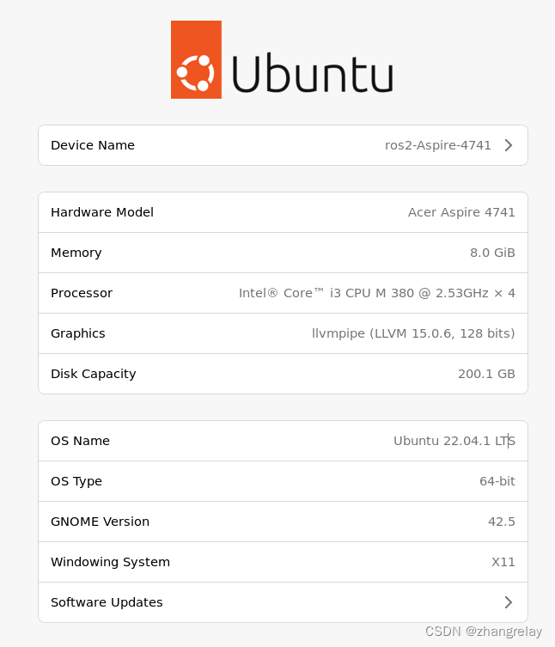This screenshot has height=647, width=555.
Task: Click the chevron arrow in Software Updates row
Action: tap(509, 602)
